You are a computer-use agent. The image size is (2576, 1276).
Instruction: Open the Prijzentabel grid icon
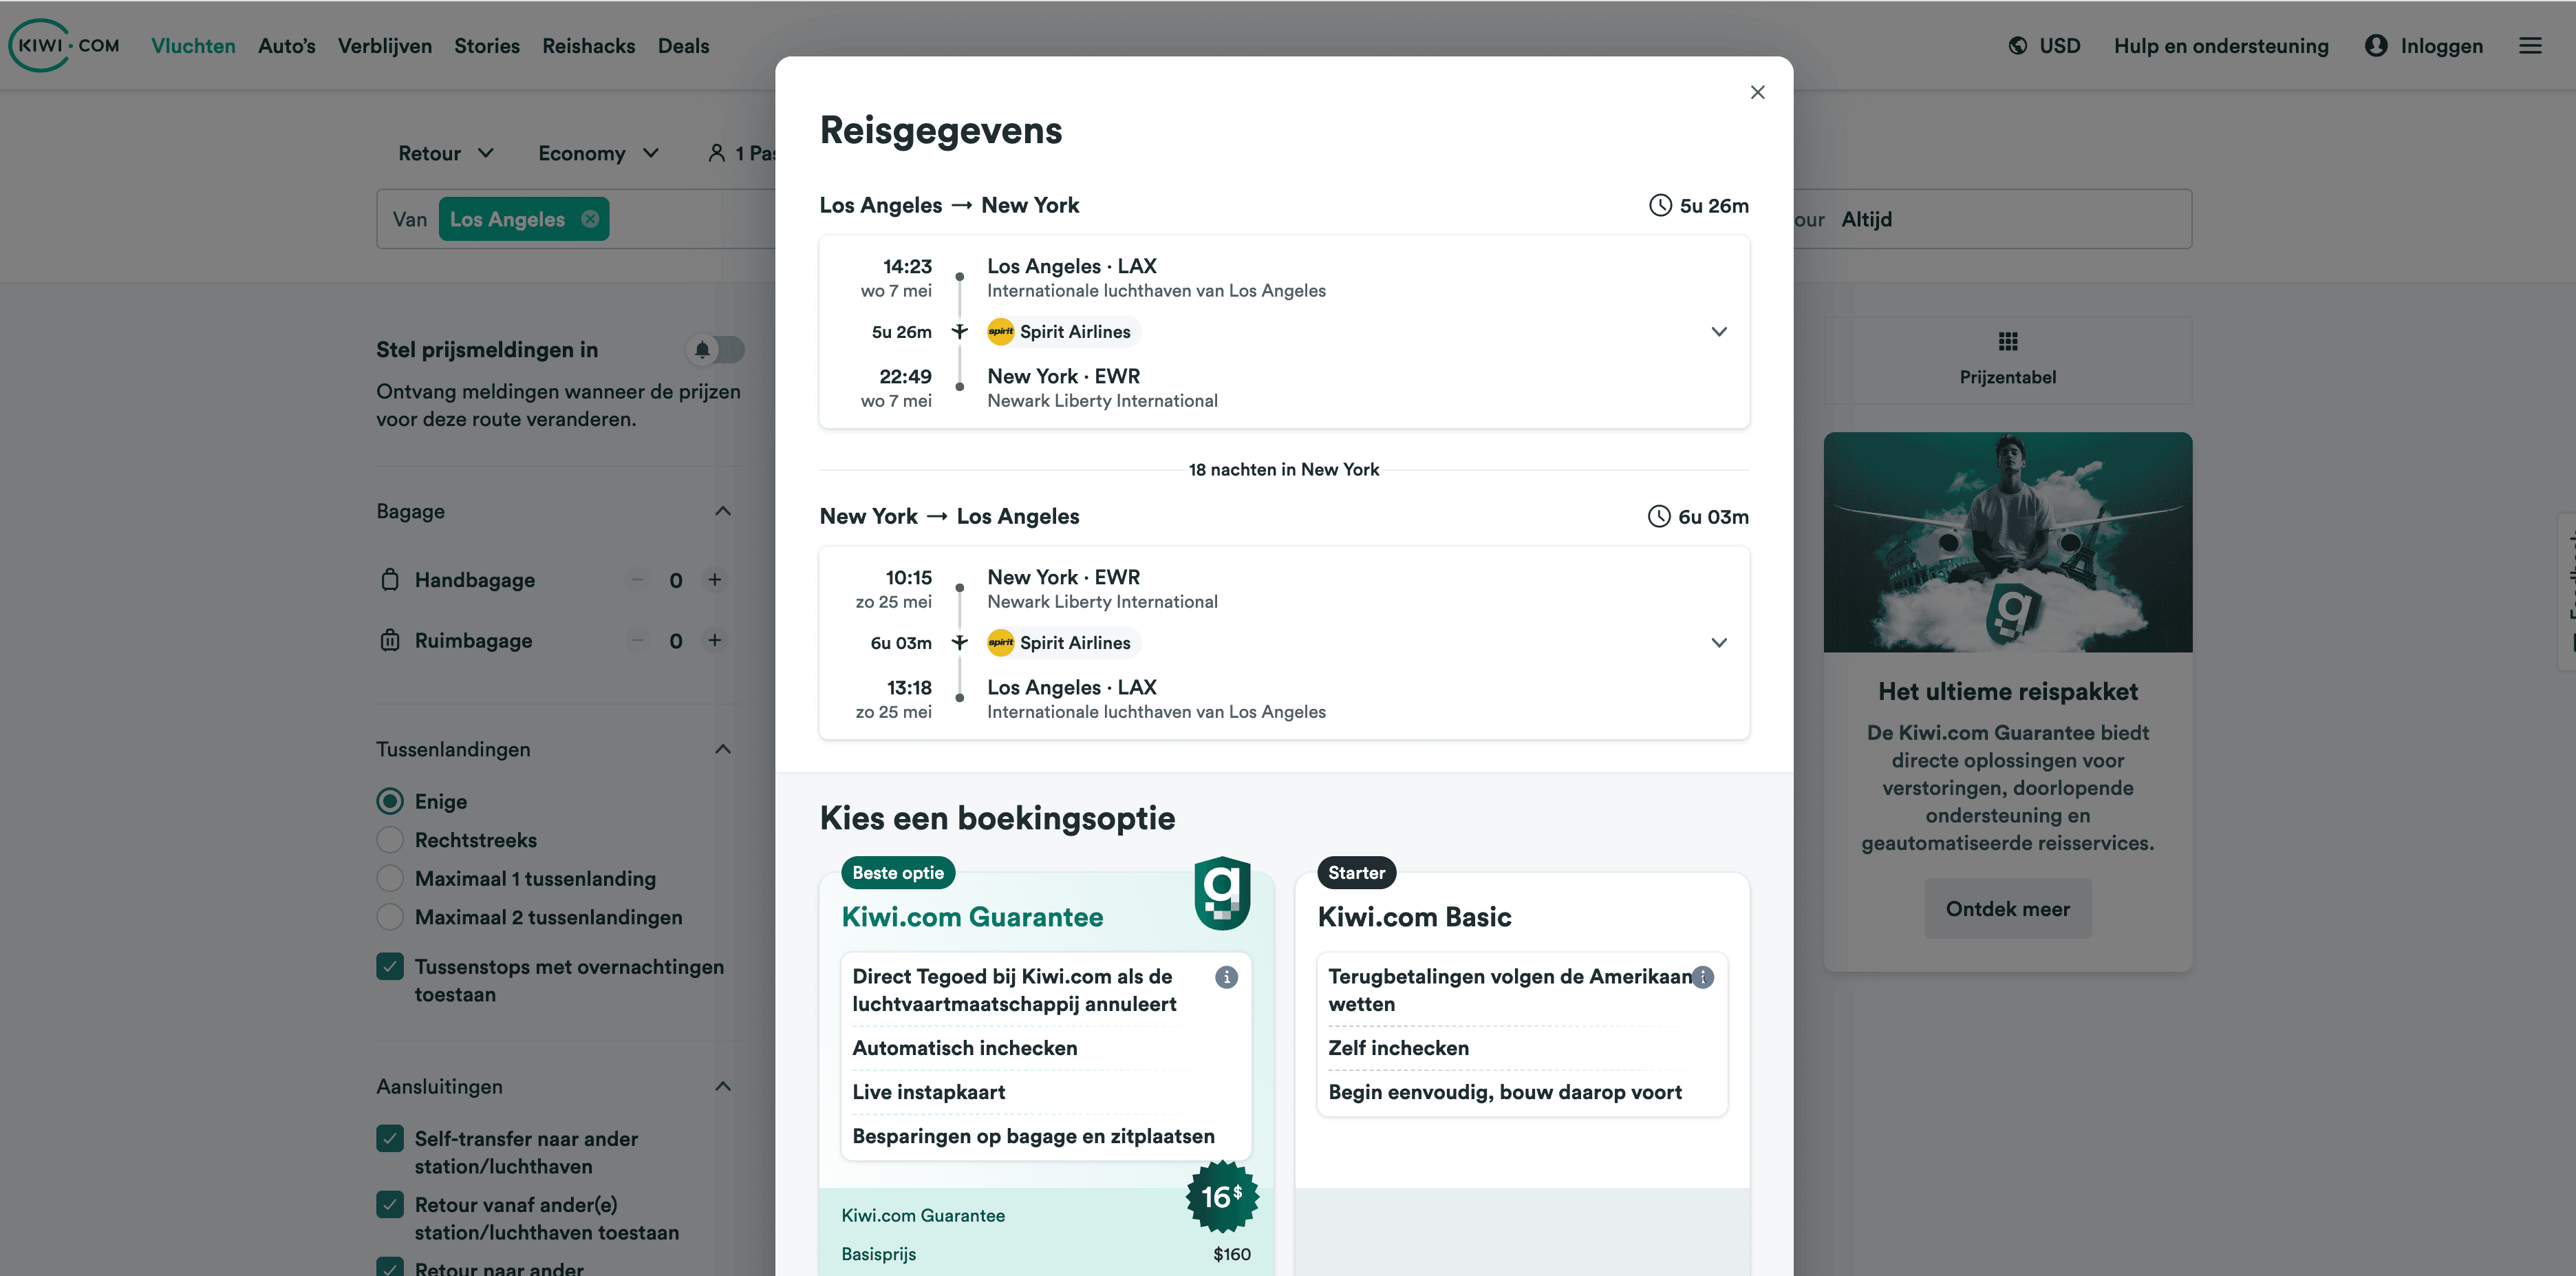(x=2007, y=342)
